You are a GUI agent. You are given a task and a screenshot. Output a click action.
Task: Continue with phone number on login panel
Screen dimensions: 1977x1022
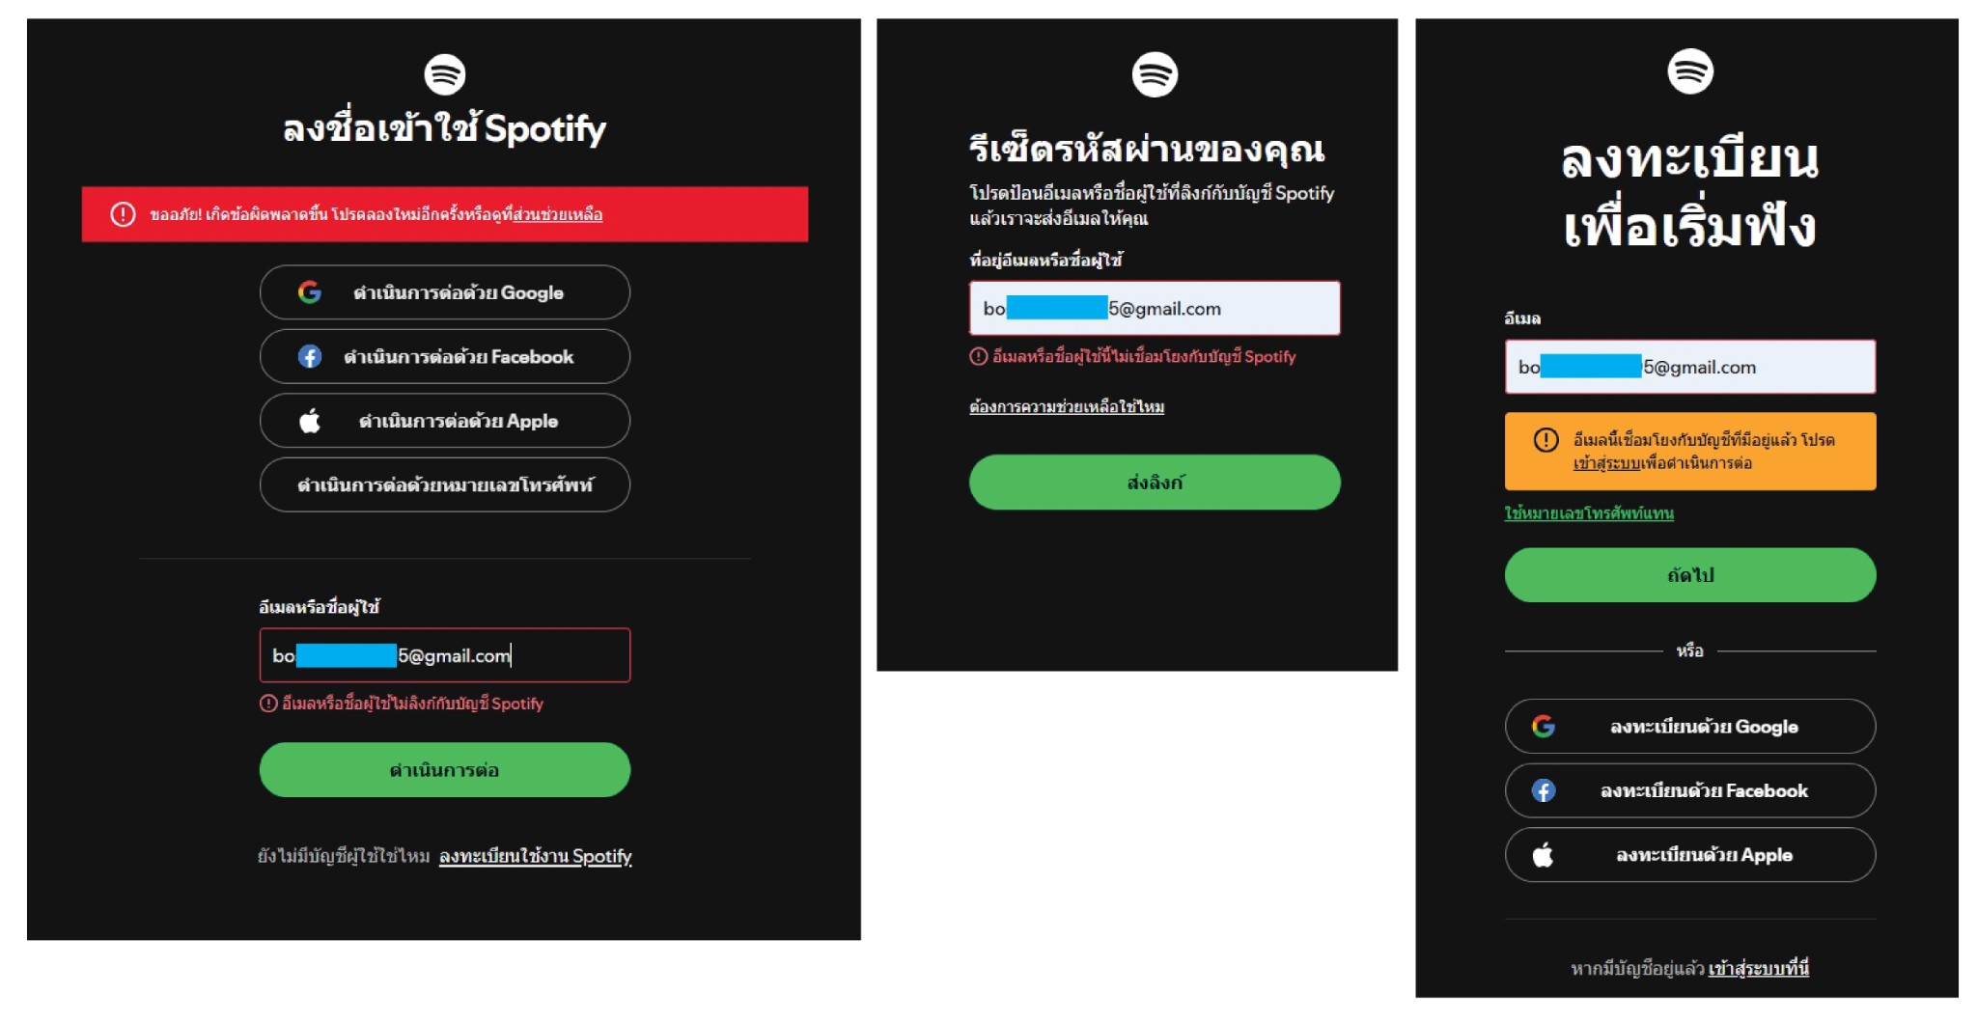[x=445, y=484]
